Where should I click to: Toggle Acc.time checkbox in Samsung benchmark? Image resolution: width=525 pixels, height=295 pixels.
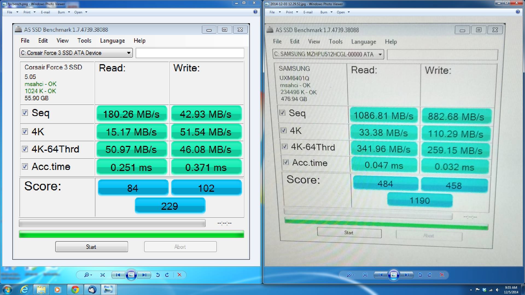tap(286, 162)
